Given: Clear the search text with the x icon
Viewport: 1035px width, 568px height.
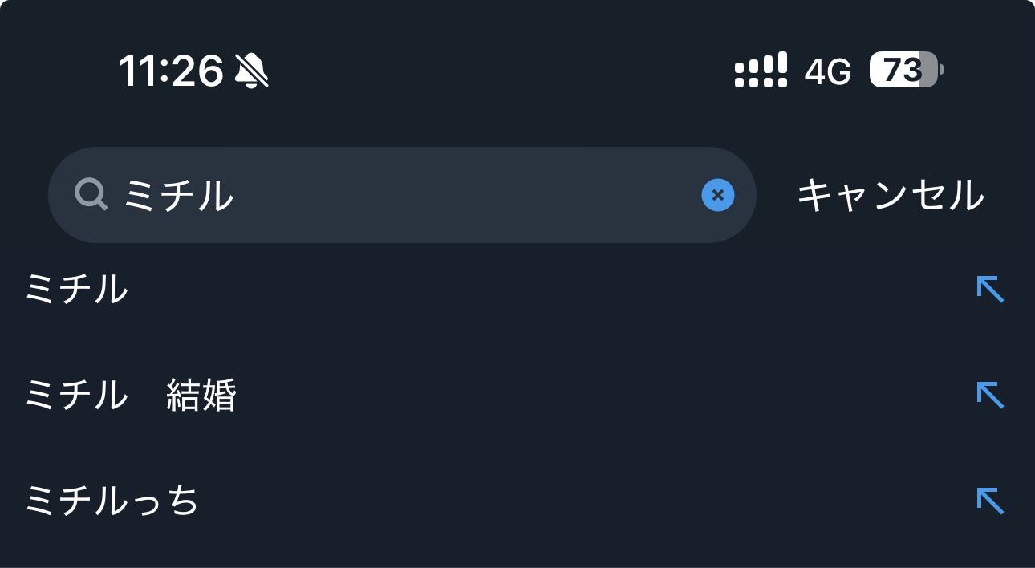Looking at the screenshot, I should tap(718, 195).
